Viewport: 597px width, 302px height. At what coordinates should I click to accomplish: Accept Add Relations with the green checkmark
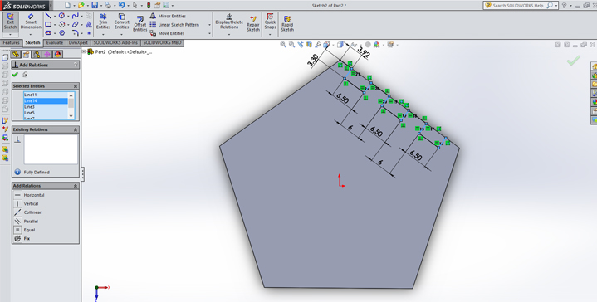tap(15, 75)
